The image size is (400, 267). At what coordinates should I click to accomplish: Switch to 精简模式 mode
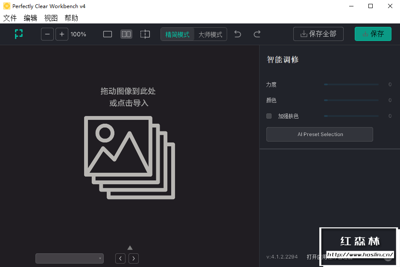coord(177,35)
